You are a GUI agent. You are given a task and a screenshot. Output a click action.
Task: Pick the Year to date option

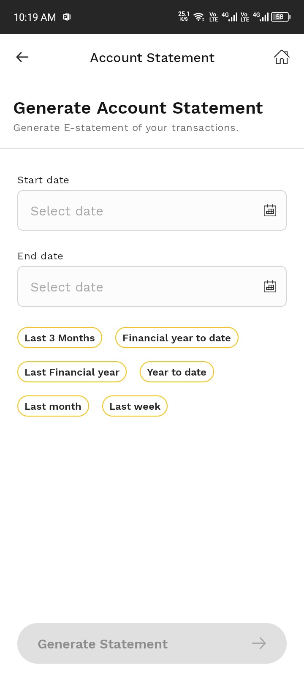pyautogui.click(x=176, y=372)
